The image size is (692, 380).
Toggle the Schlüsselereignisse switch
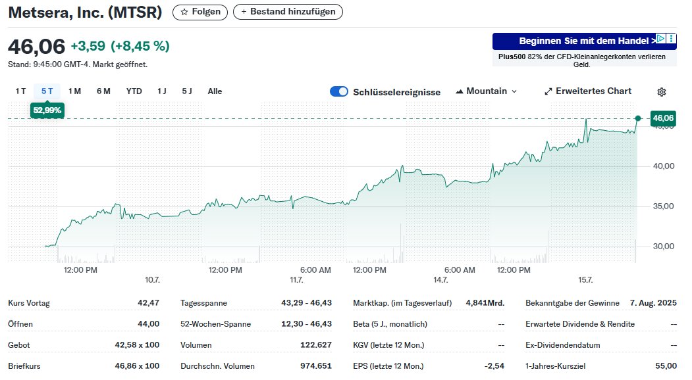[339, 91]
